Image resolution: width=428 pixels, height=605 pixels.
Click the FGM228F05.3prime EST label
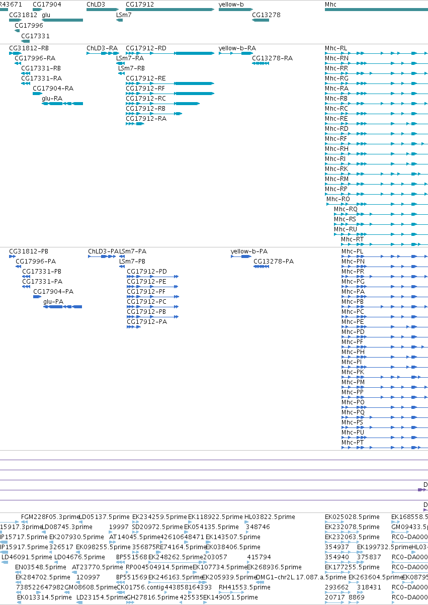point(51,517)
